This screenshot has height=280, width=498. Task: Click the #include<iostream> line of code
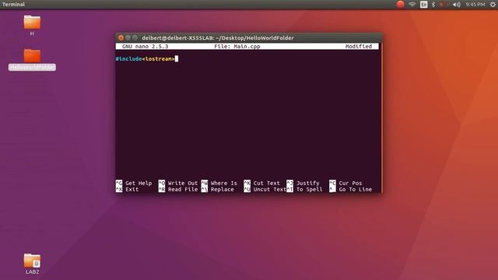[146, 59]
